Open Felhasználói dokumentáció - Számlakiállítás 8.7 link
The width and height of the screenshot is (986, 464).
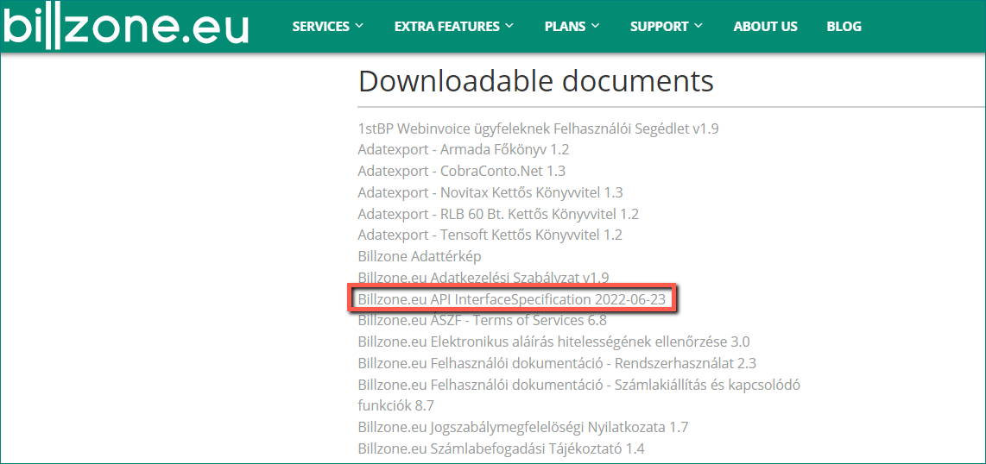[578, 395]
